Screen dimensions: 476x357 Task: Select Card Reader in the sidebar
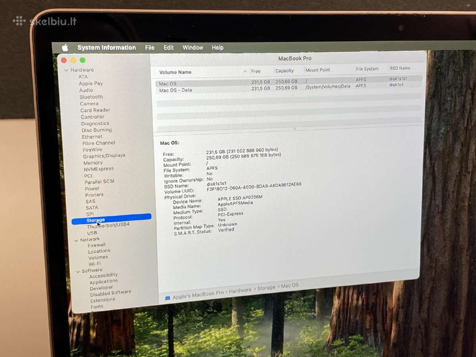point(95,110)
